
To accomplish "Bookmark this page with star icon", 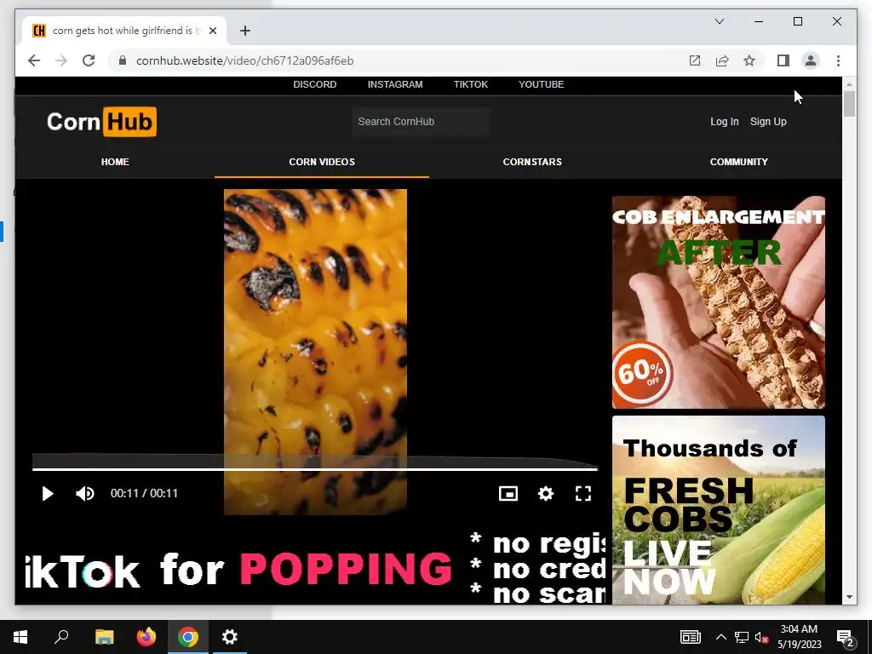I will pyautogui.click(x=749, y=60).
